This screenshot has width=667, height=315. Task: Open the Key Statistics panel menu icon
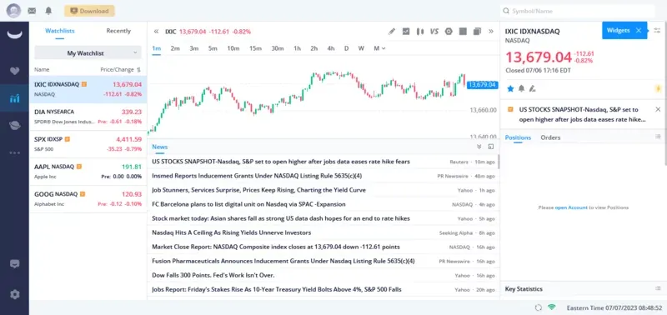pos(658,288)
